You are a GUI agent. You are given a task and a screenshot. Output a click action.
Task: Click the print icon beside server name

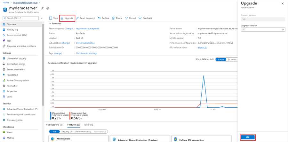click(x=48, y=8)
